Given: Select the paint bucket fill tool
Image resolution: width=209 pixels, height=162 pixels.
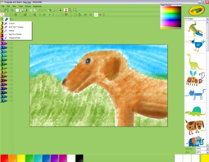Looking at the screenshot, I should pos(50,10).
